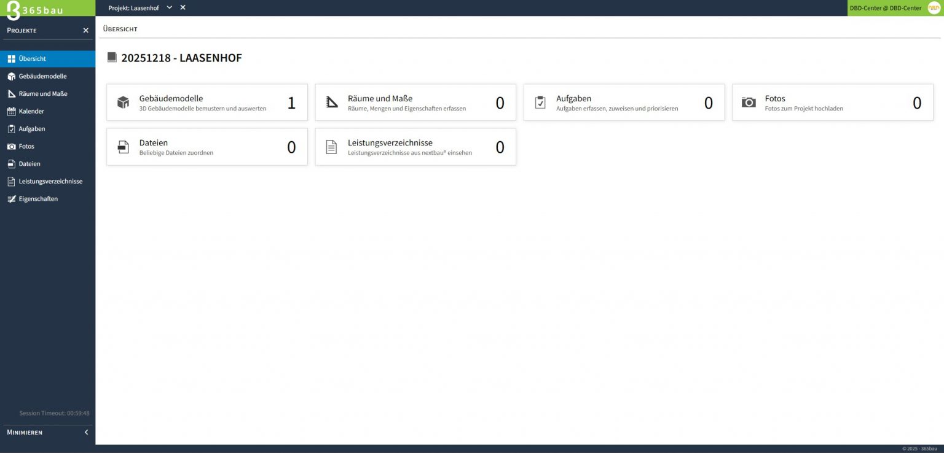This screenshot has height=453, width=944.
Task: Click the Aufgaben overview card
Action: [624, 103]
